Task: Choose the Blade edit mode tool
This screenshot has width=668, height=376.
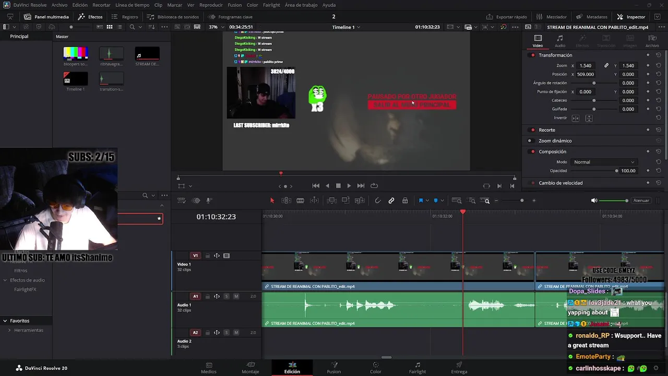Action: coord(300,201)
